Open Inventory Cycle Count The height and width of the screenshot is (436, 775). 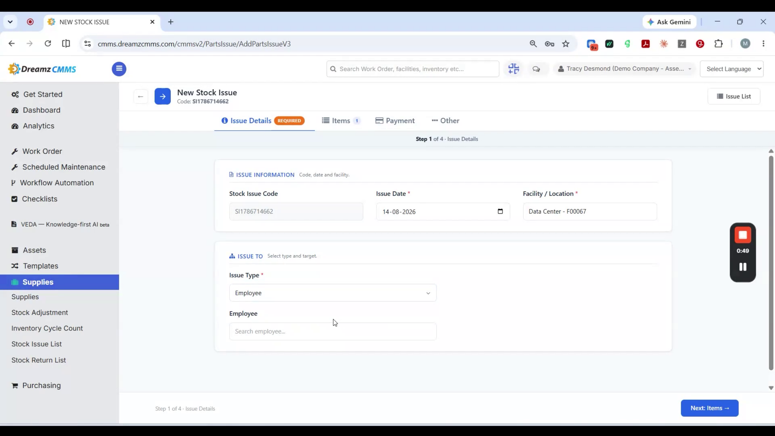click(47, 328)
